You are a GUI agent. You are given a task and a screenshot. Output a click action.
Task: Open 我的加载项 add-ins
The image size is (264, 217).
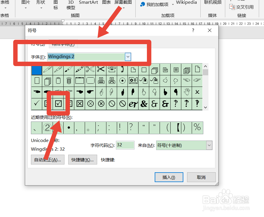pos(154,4)
